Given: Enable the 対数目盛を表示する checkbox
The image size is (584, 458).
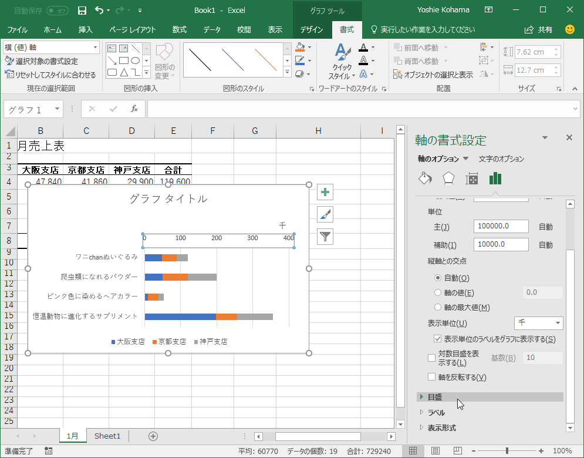Looking at the screenshot, I should tap(431, 358).
